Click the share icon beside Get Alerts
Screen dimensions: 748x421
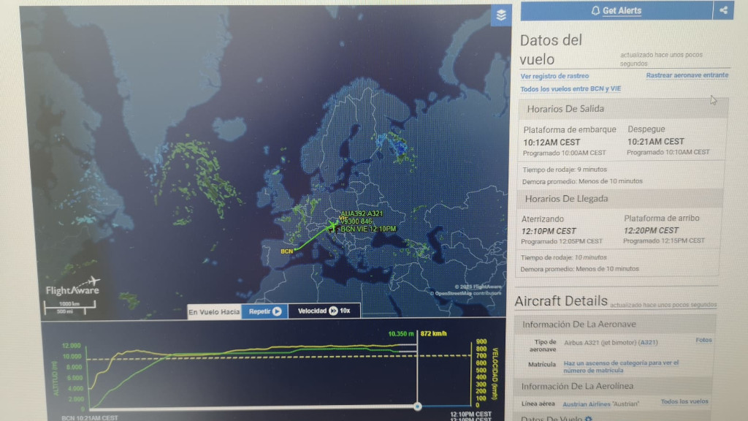tap(723, 10)
